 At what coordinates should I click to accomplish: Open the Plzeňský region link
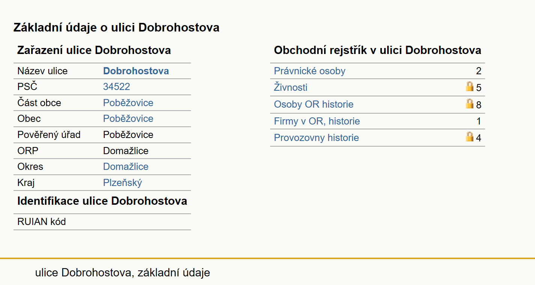coord(123,183)
